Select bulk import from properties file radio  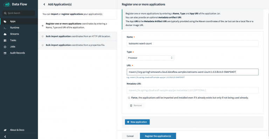[42, 45]
